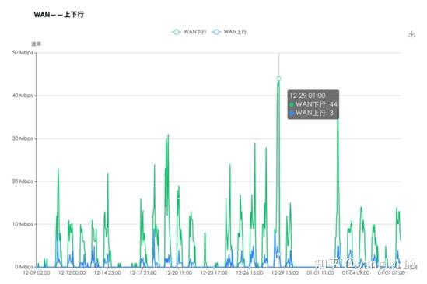Screen dimensions: 427x284
Task: Click the 12-17 21:00 axis label
Action: coord(142,272)
